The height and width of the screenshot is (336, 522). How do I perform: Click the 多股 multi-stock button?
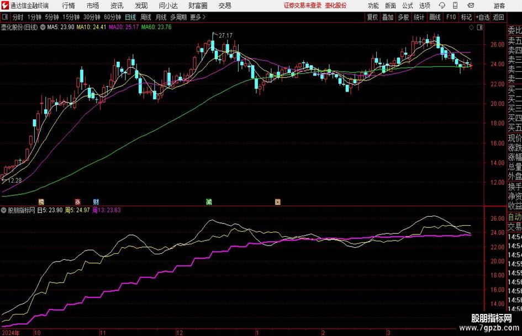click(403, 17)
